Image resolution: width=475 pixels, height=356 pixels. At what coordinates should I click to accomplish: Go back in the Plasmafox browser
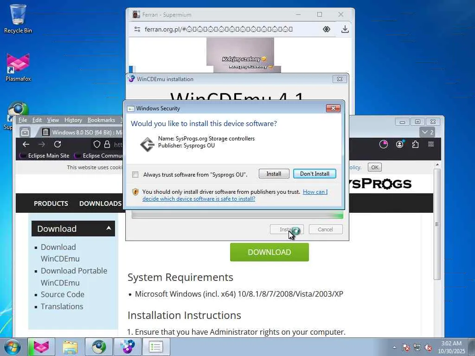point(26,145)
